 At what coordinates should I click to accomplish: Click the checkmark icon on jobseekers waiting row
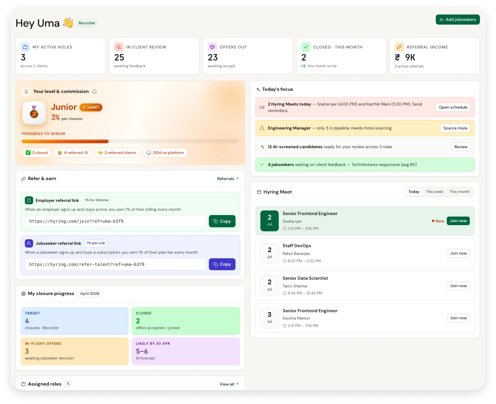tap(262, 165)
